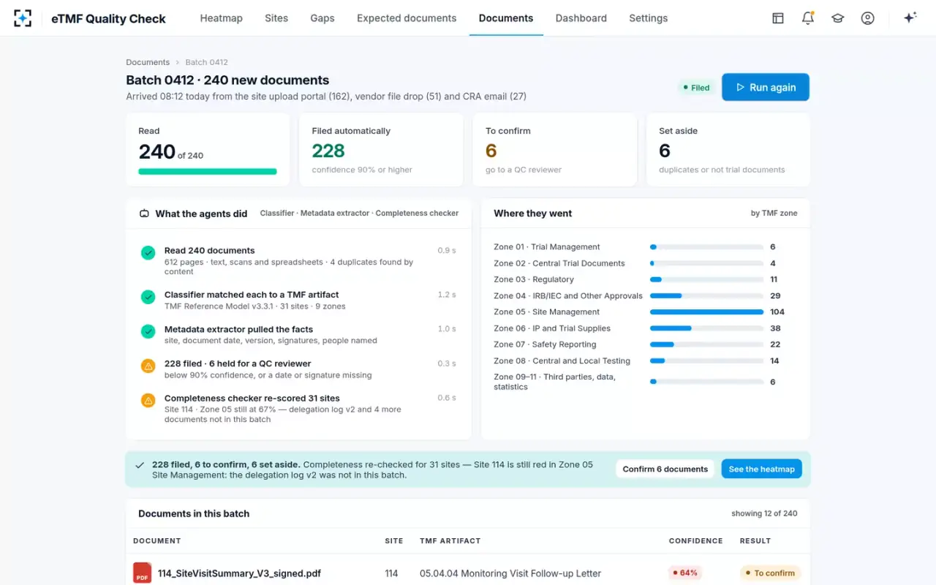The height and width of the screenshot is (585, 936).
Task: Open the Filed automatically summary card
Action: pyautogui.click(x=381, y=149)
